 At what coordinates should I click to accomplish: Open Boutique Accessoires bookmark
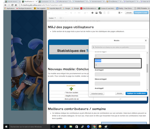point(24,8)
